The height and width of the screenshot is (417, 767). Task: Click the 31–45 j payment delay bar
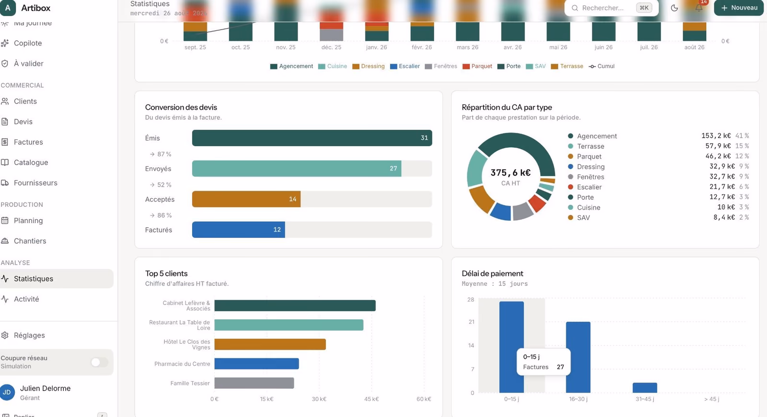(x=645, y=388)
